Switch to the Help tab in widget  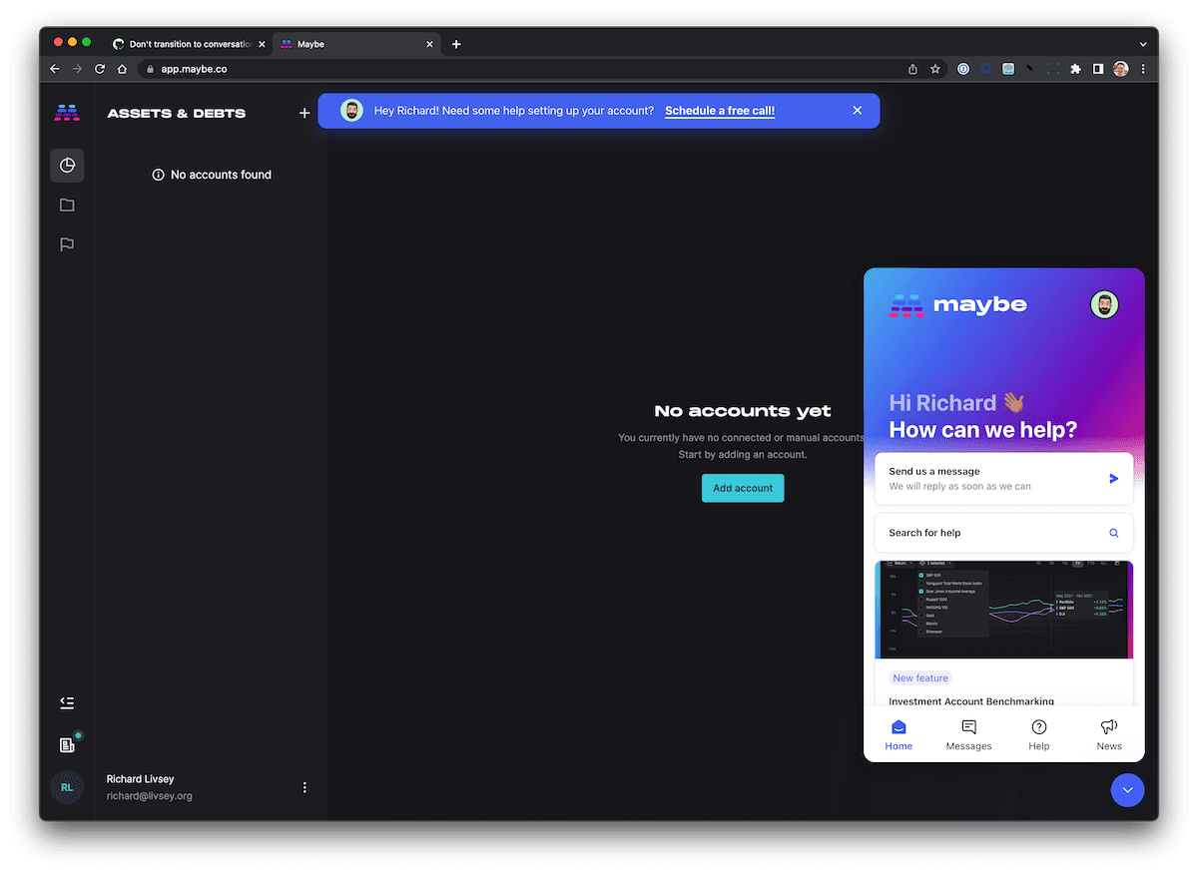click(1039, 735)
